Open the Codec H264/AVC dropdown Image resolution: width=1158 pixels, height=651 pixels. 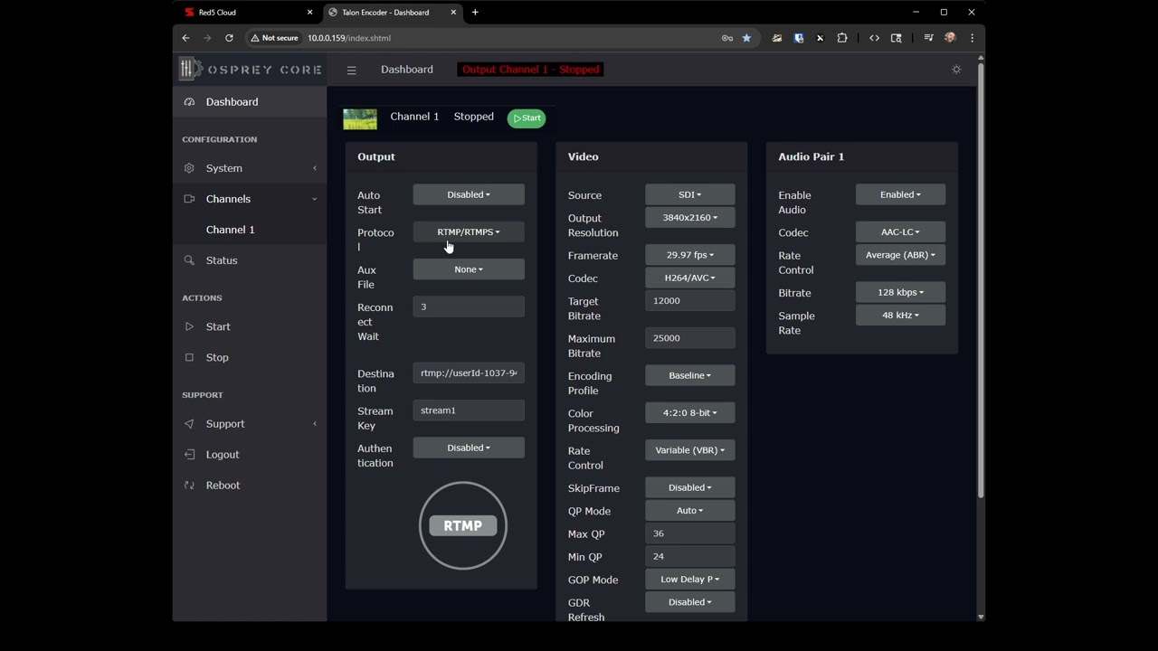pyautogui.click(x=689, y=278)
